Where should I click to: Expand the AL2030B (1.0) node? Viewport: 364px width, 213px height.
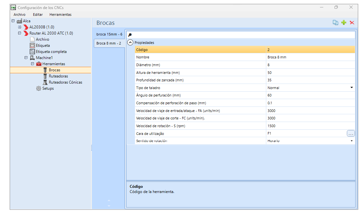point(20,27)
